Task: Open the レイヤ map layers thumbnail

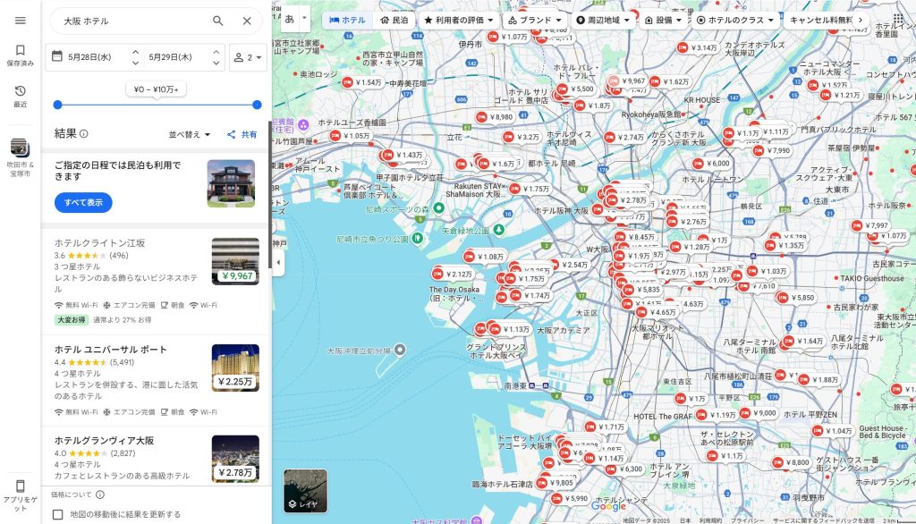Action: pos(306,491)
